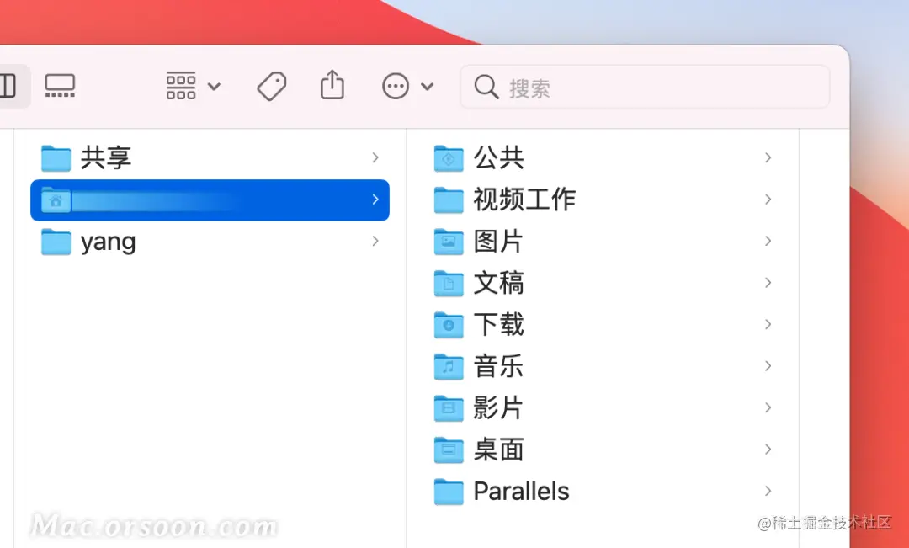This screenshot has width=909, height=548.
Task: Expand the 视频工作 folder chevron
Action: 768,200
